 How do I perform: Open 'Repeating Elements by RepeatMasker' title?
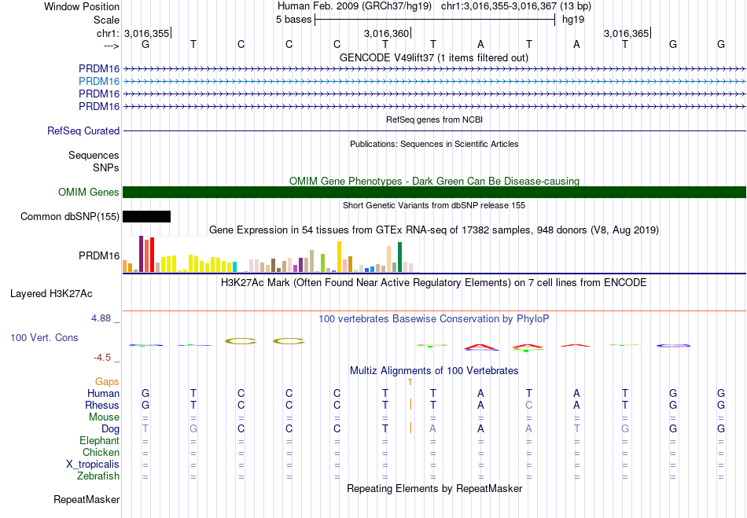[x=434, y=488]
